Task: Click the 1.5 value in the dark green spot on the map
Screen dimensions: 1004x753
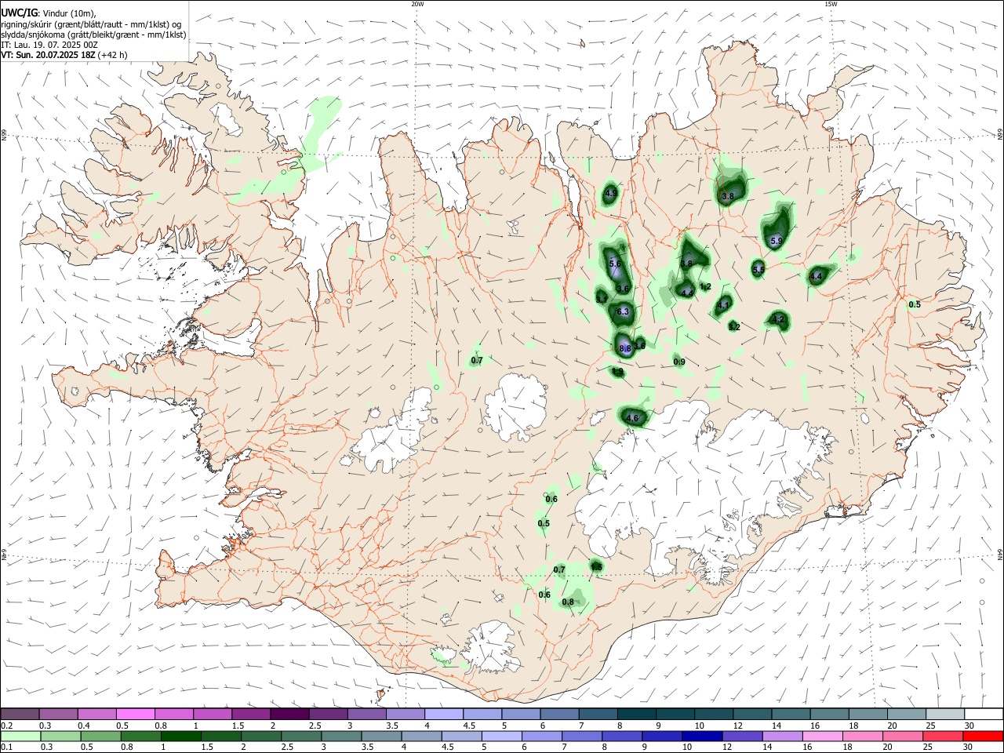Action: pyautogui.click(x=596, y=567)
